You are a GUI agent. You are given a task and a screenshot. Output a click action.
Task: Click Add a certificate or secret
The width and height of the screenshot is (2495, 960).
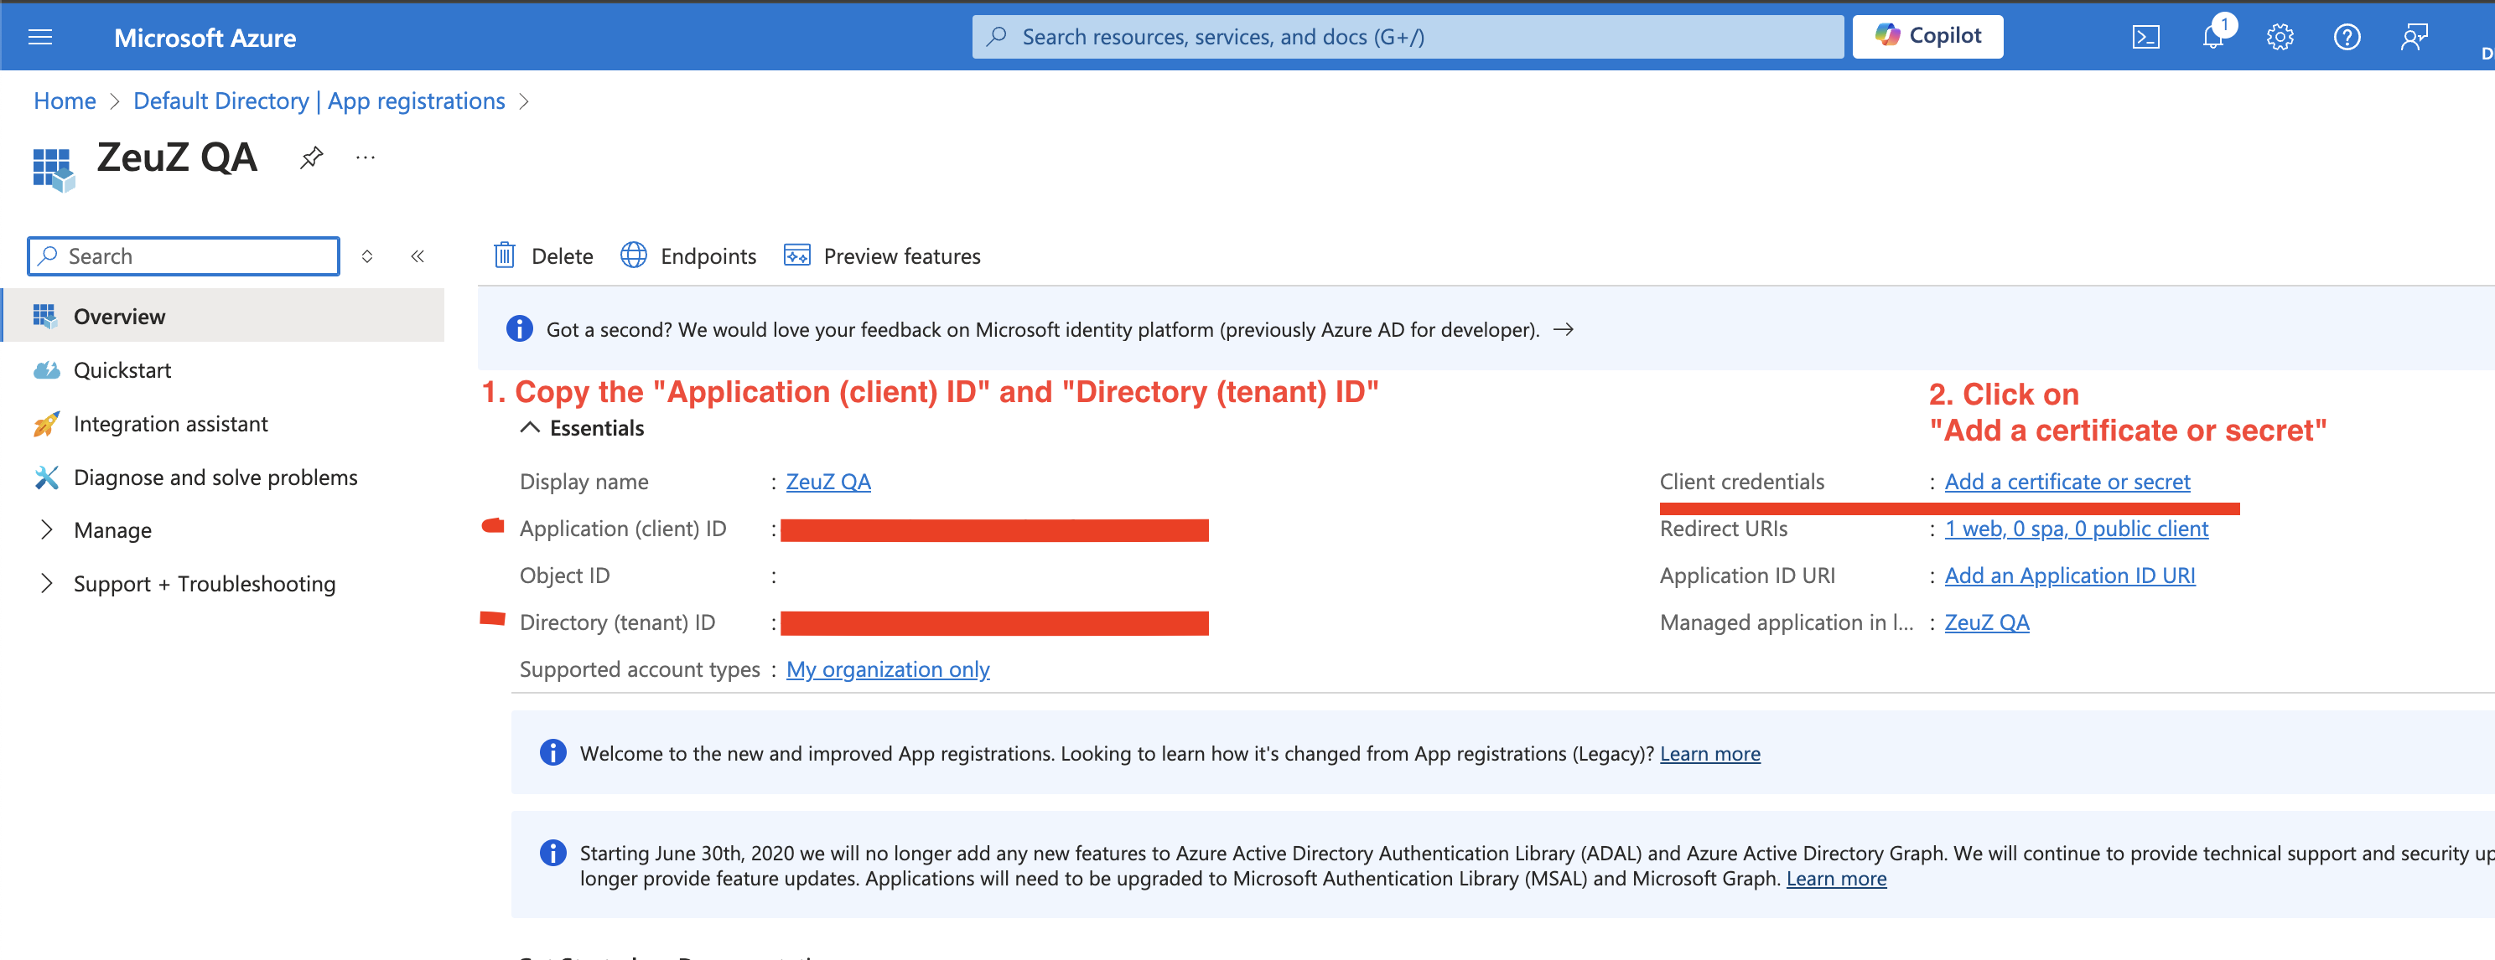2067,482
